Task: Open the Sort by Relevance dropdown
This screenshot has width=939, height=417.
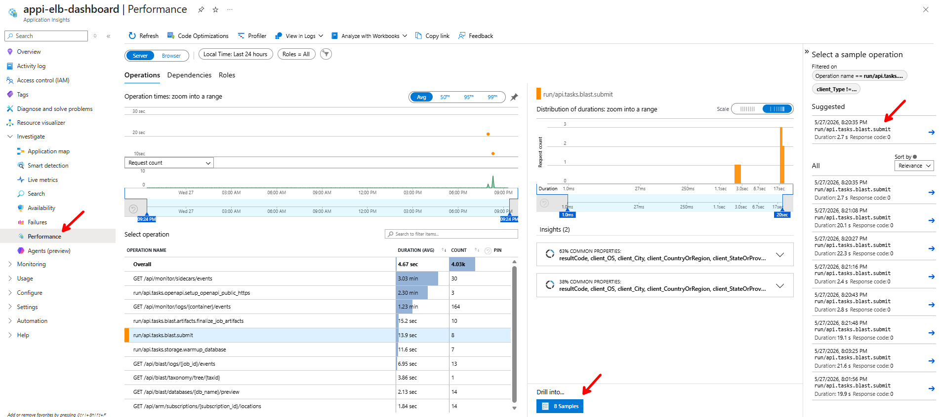Action: [914, 166]
